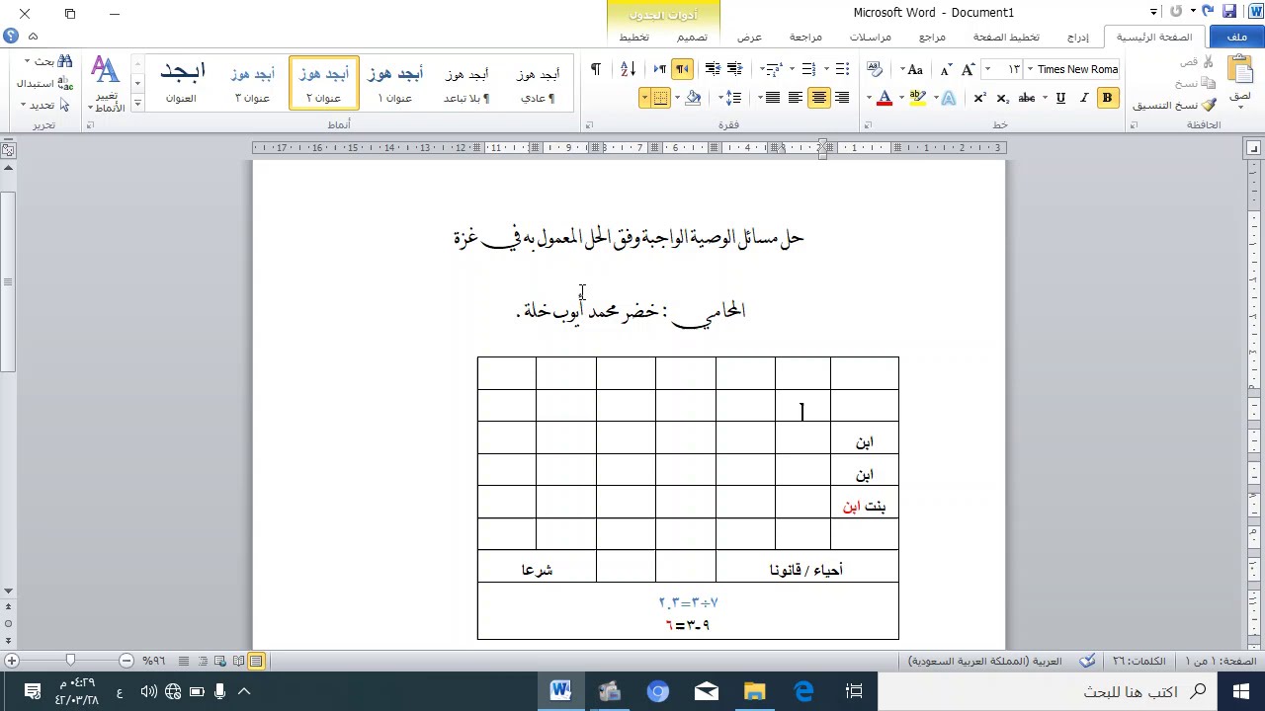Open the File tab
The width and height of the screenshot is (1265, 711).
pos(1237,37)
